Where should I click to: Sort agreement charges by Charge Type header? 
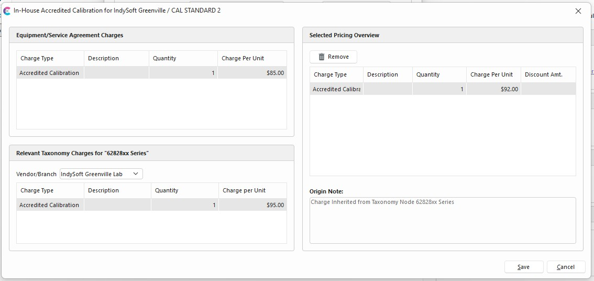click(50, 58)
